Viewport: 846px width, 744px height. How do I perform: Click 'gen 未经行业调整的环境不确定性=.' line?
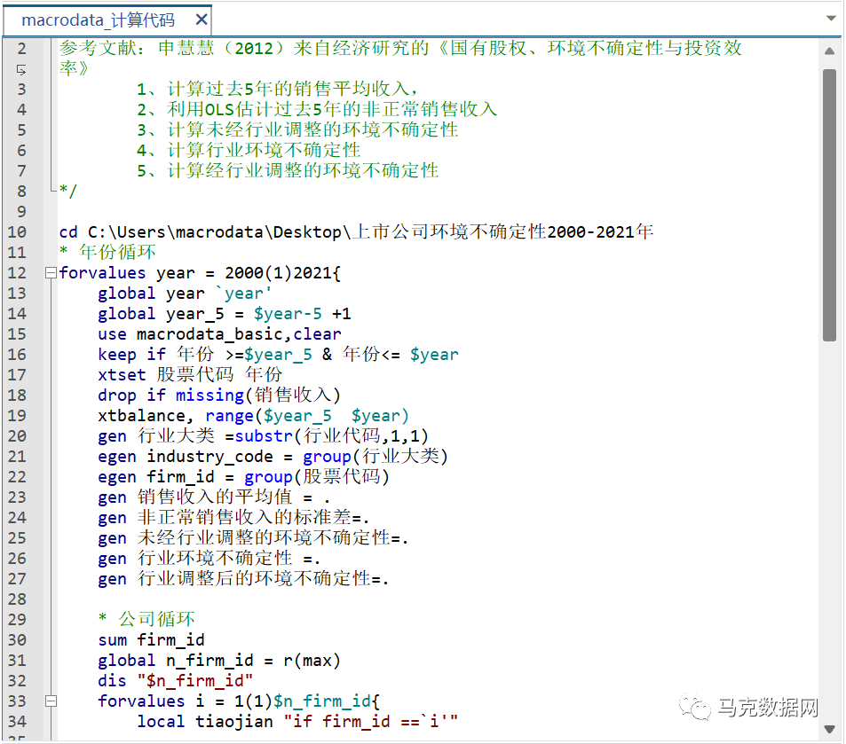pyautogui.click(x=253, y=538)
